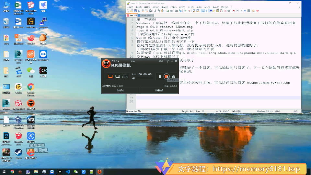Screen dimensions: 311x175
Task: Open the KK recorder help (question mark)
Action: click(x=167, y=61)
